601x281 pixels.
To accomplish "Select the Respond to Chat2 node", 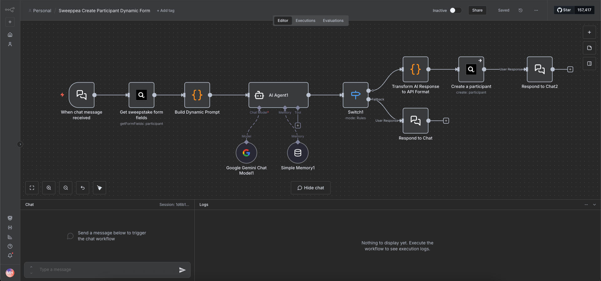I will 540,69.
